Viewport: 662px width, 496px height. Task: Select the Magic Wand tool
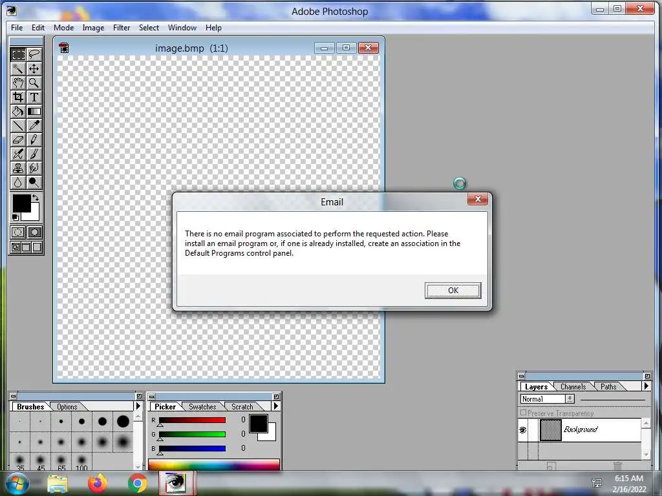tap(18, 68)
